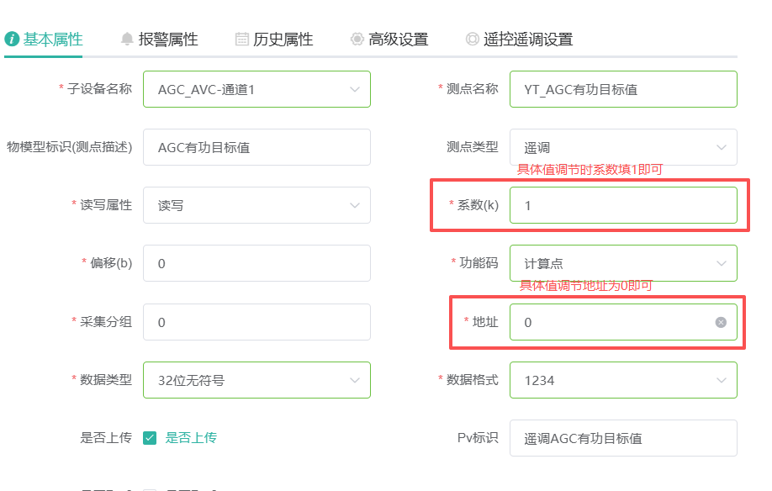Select the 采集分组 input box

[256, 322]
